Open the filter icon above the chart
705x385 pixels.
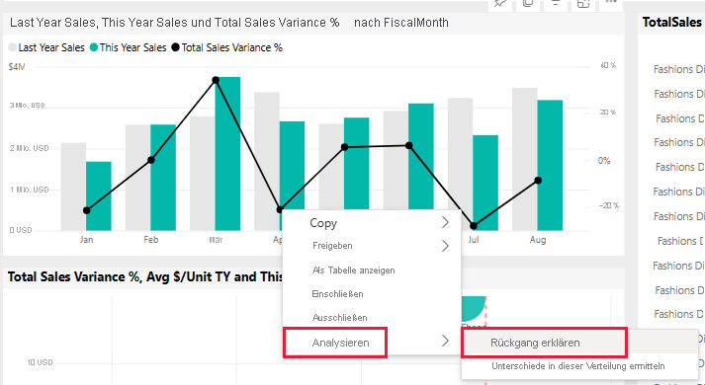556,4
